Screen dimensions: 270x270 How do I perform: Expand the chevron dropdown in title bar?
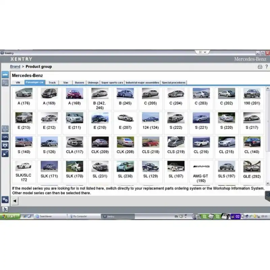(x=205, y=52)
